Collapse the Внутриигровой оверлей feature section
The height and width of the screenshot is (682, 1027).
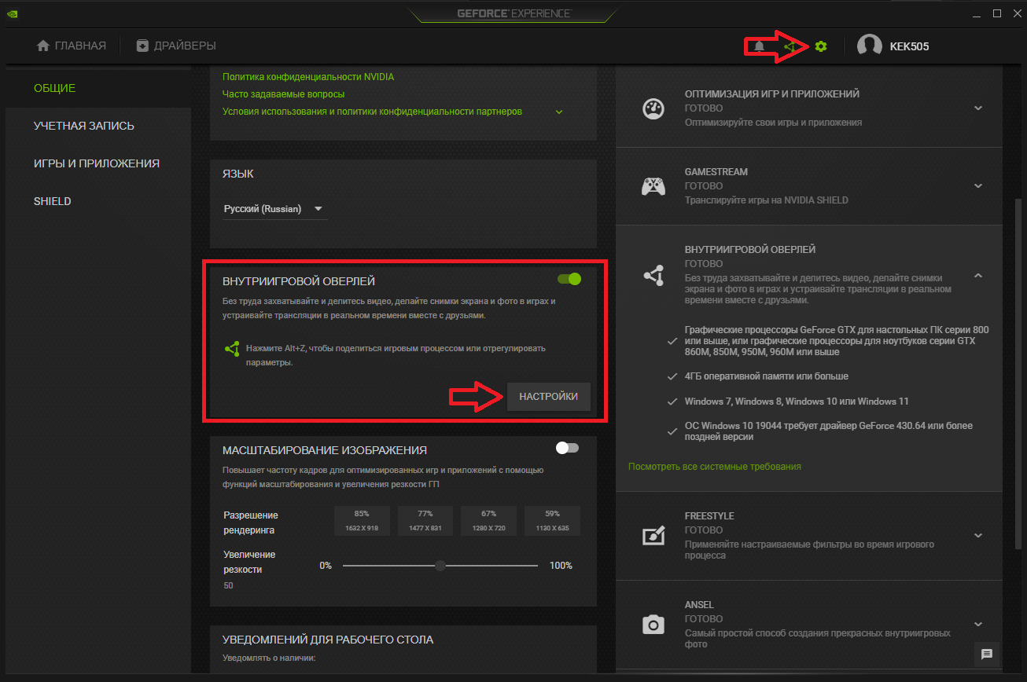click(x=978, y=276)
